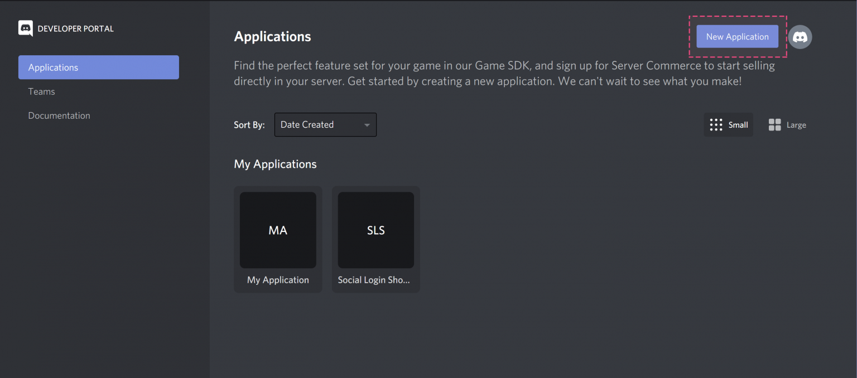This screenshot has width=857, height=378.
Task: Click the My Application name label
Action: tap(278, 279)
